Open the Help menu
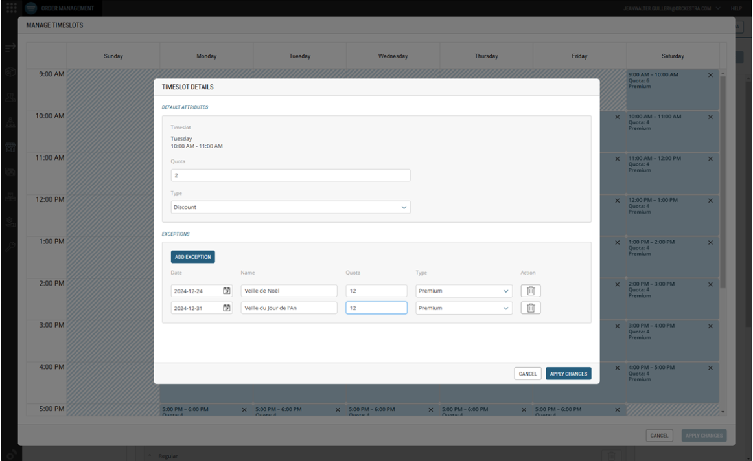The width and height of the screenshot is (753, 461). click(x=736, y=8)
